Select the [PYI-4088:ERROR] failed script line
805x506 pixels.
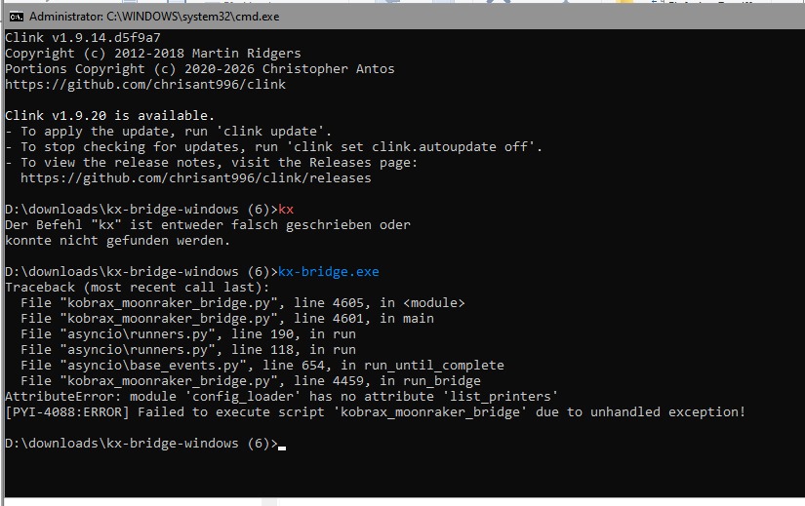coord(375,412)
